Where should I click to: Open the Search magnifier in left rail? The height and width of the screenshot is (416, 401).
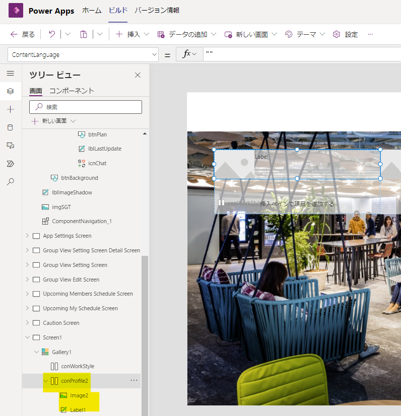pos(10,182)
